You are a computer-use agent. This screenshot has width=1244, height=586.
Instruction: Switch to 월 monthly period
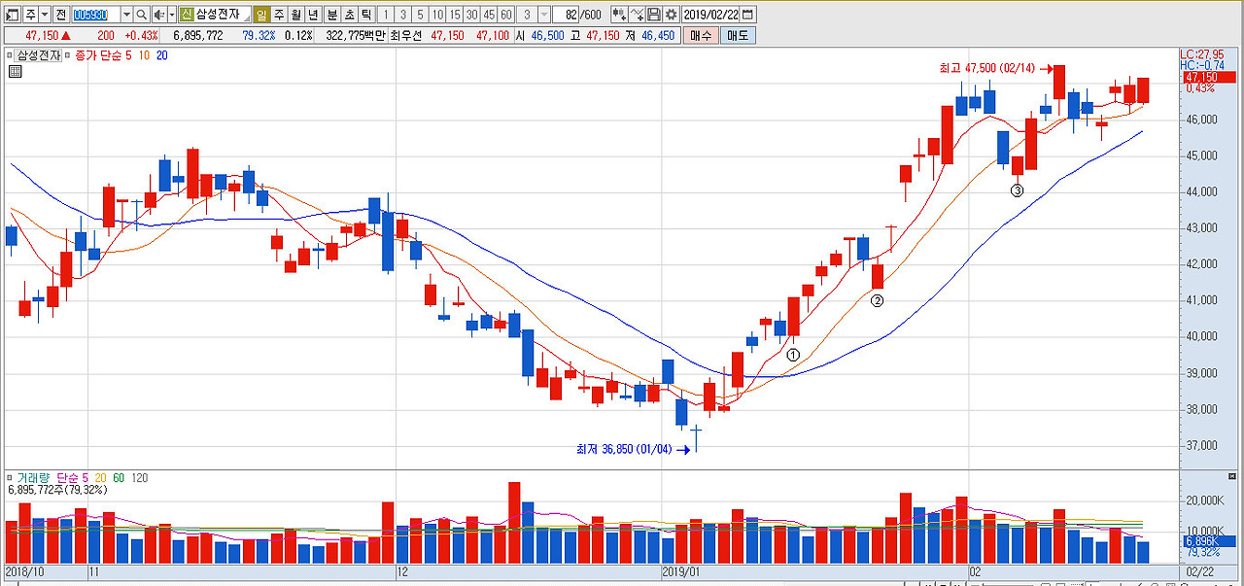[295, 15]
